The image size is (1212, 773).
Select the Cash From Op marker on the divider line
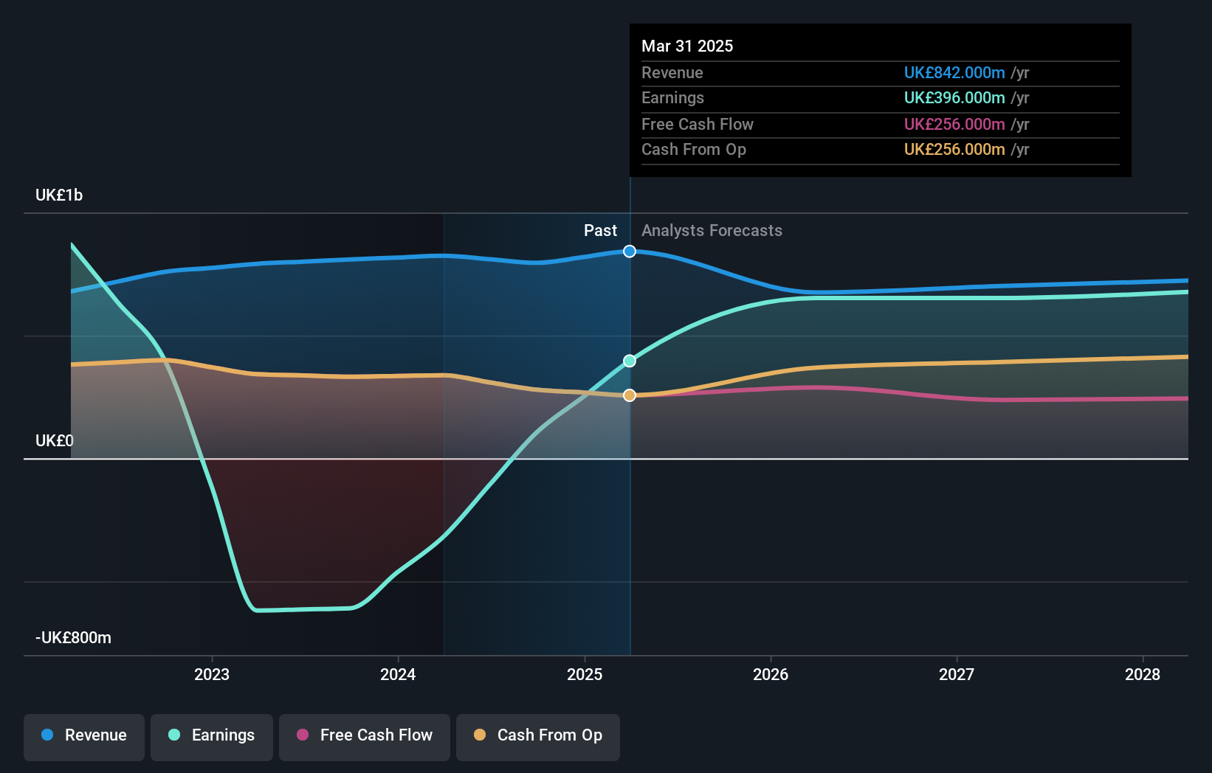[629, 395]
